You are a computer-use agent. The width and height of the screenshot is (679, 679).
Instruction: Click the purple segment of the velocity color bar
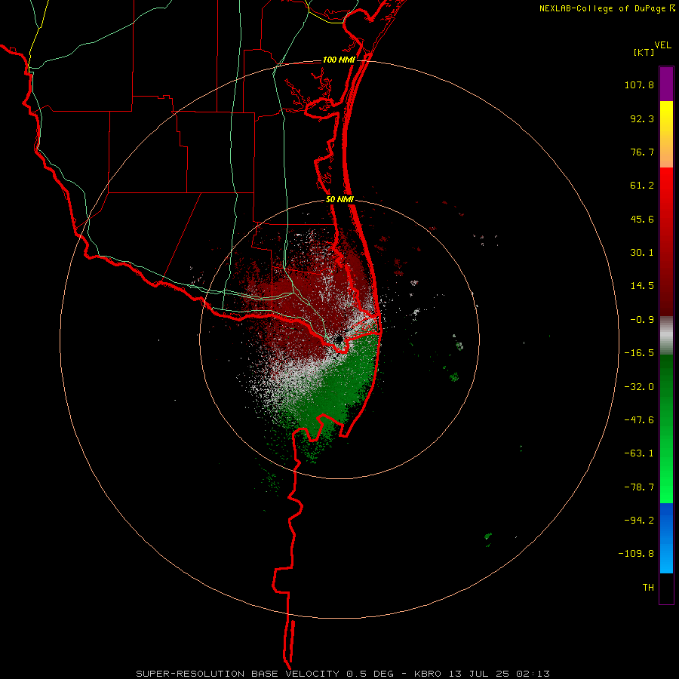[x=666, y=84]
